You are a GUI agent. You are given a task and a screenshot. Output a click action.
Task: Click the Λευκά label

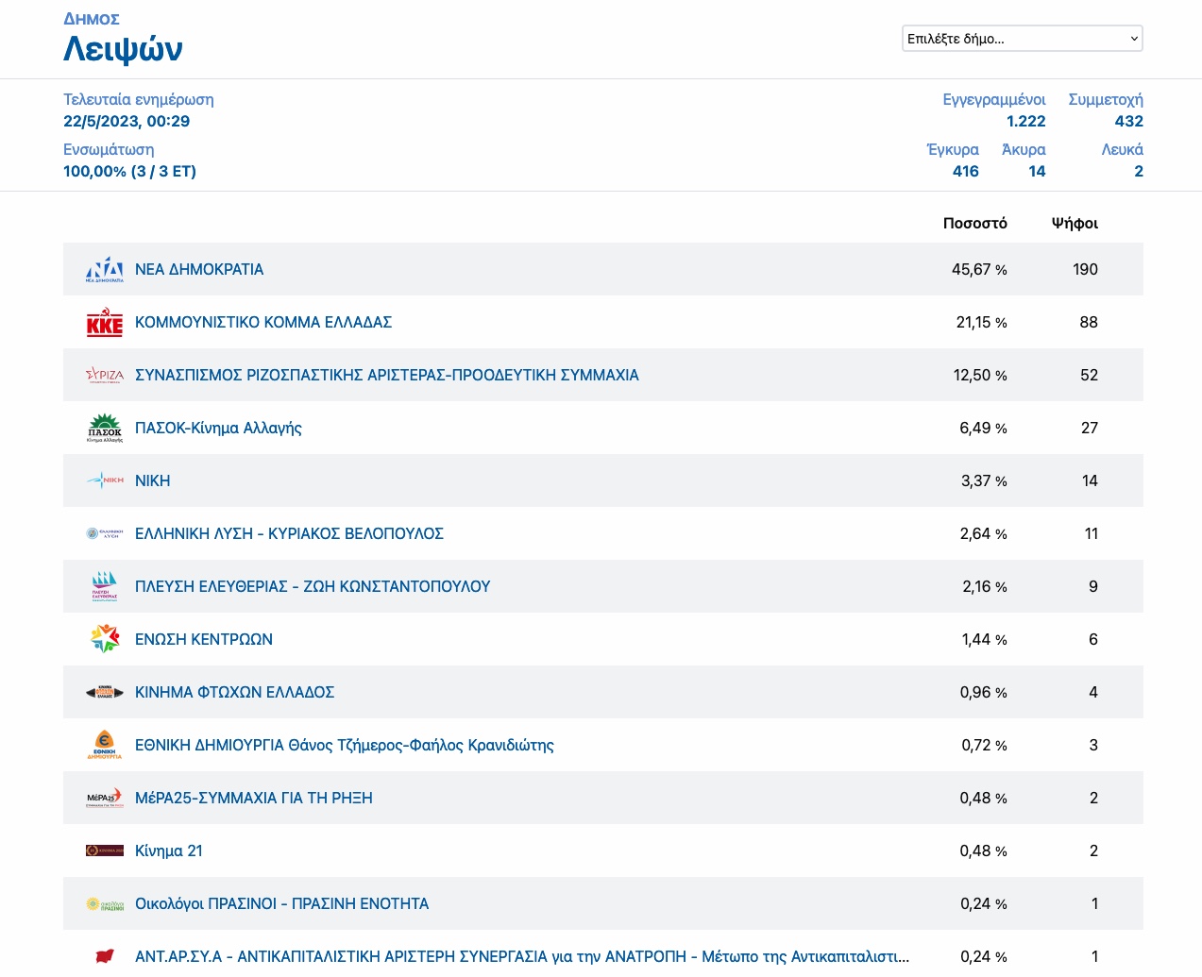click(x=1123, y=149)
